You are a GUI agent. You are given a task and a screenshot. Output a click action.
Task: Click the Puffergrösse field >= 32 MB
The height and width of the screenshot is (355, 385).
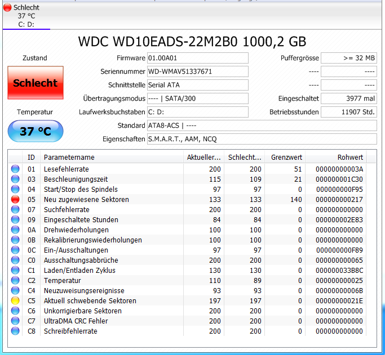349,58
